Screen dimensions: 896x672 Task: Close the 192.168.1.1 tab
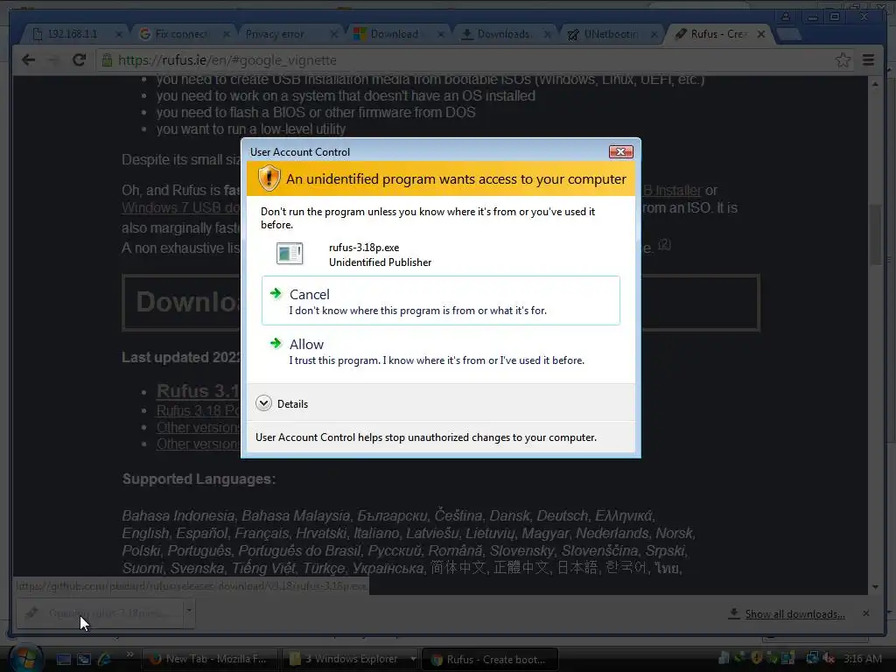118,34
